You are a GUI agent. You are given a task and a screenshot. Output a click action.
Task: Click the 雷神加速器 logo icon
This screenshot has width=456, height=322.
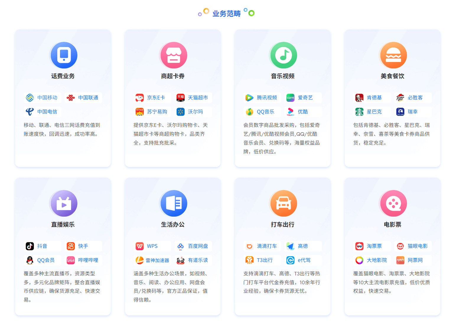click(140, 260)
